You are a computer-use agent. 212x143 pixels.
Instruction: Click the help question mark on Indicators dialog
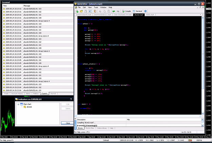tap(71, 99)
